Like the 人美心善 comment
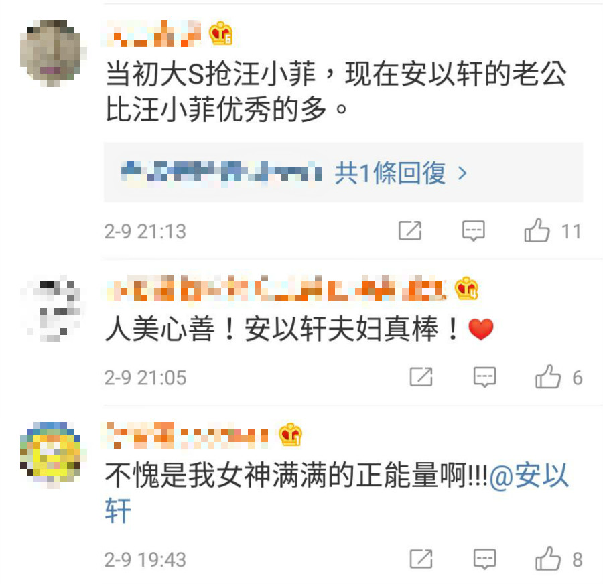 pos(548,377)
